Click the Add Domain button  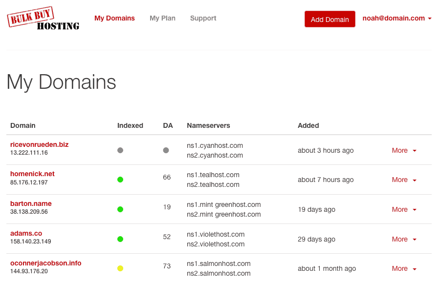pyautogui.click(x=330, y=19)
